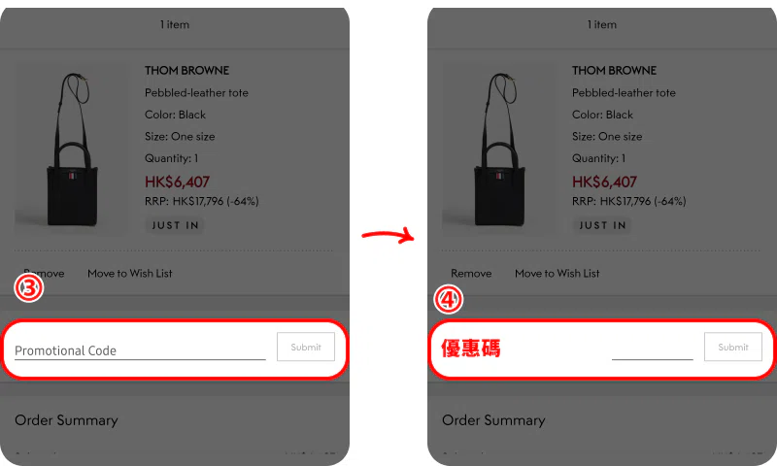777x466 pixels.
Task: Submit the promo code in left panel
Action: point(306,348)
